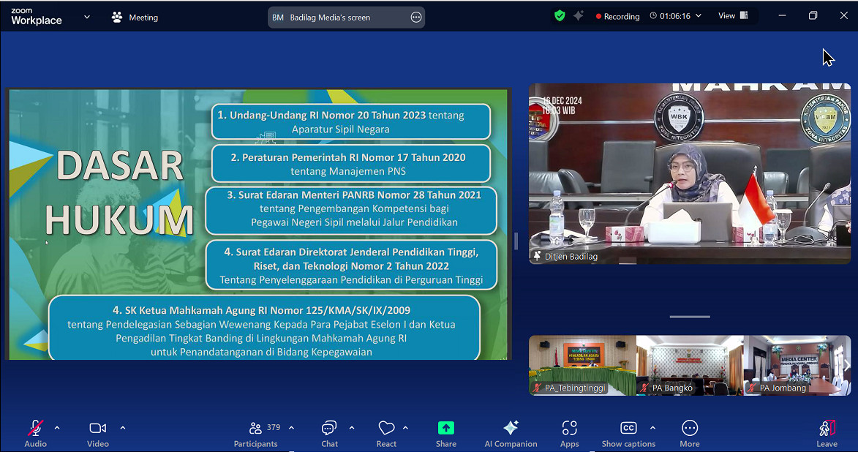Open React emoji reactions

point(386,429)
